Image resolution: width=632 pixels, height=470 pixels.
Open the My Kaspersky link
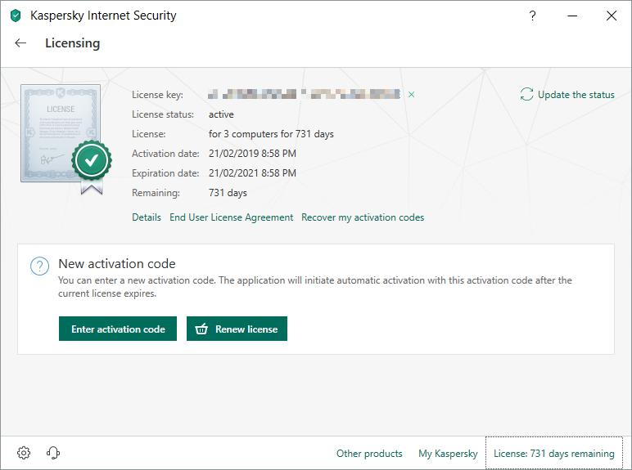click(x=448, y=454)
